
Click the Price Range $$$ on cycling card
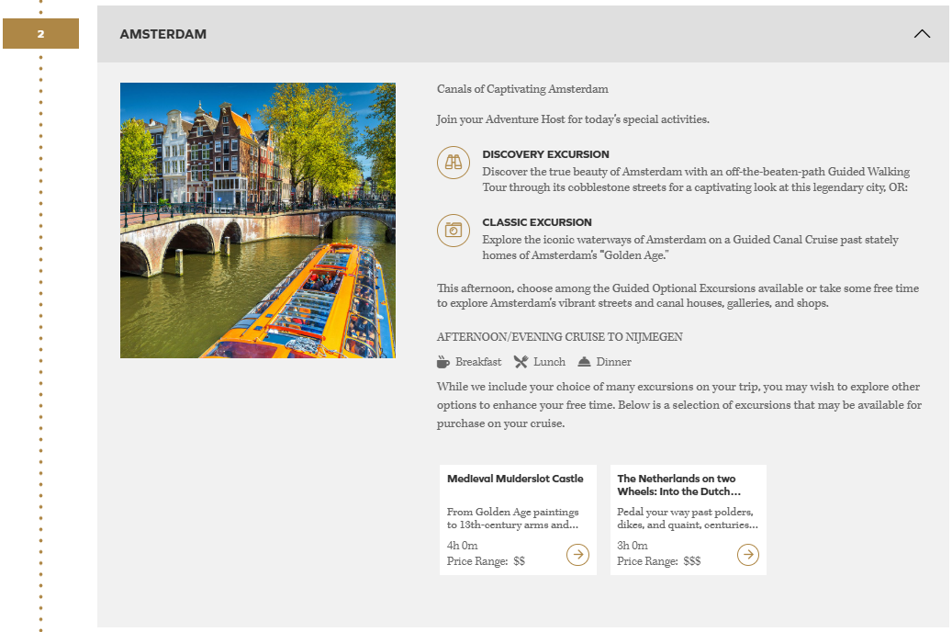tap(658, 561)
